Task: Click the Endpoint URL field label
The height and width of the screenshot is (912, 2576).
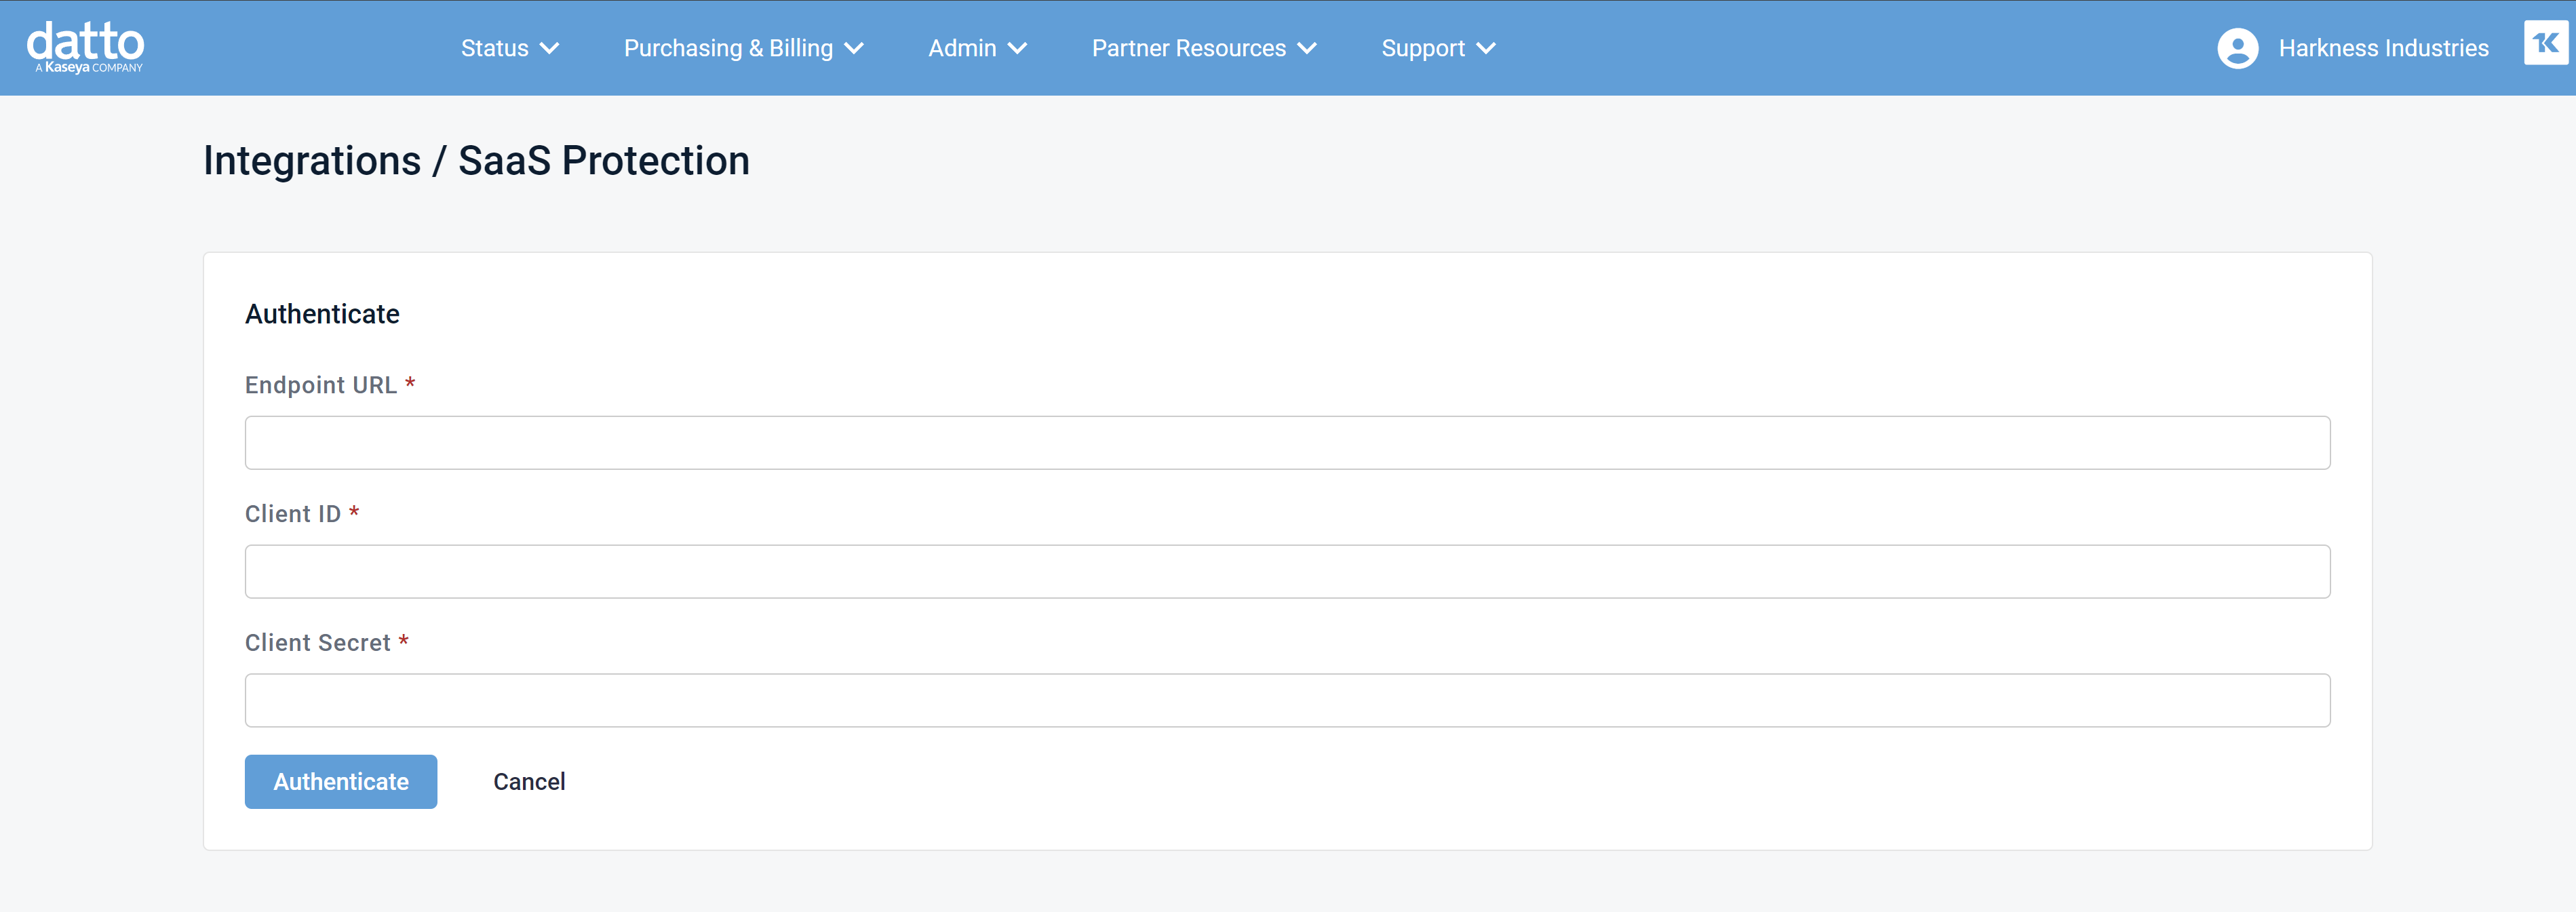Action: click(320, 385)
